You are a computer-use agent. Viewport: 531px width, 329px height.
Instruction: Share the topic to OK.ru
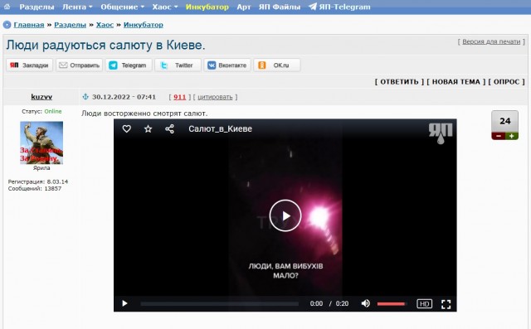(x=276, y=65)
